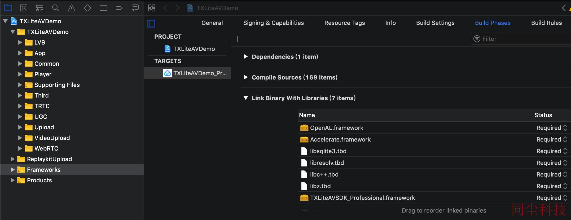Open the Breakpoint navigator icon
The image size is (571, 220).
click(119, 8)
